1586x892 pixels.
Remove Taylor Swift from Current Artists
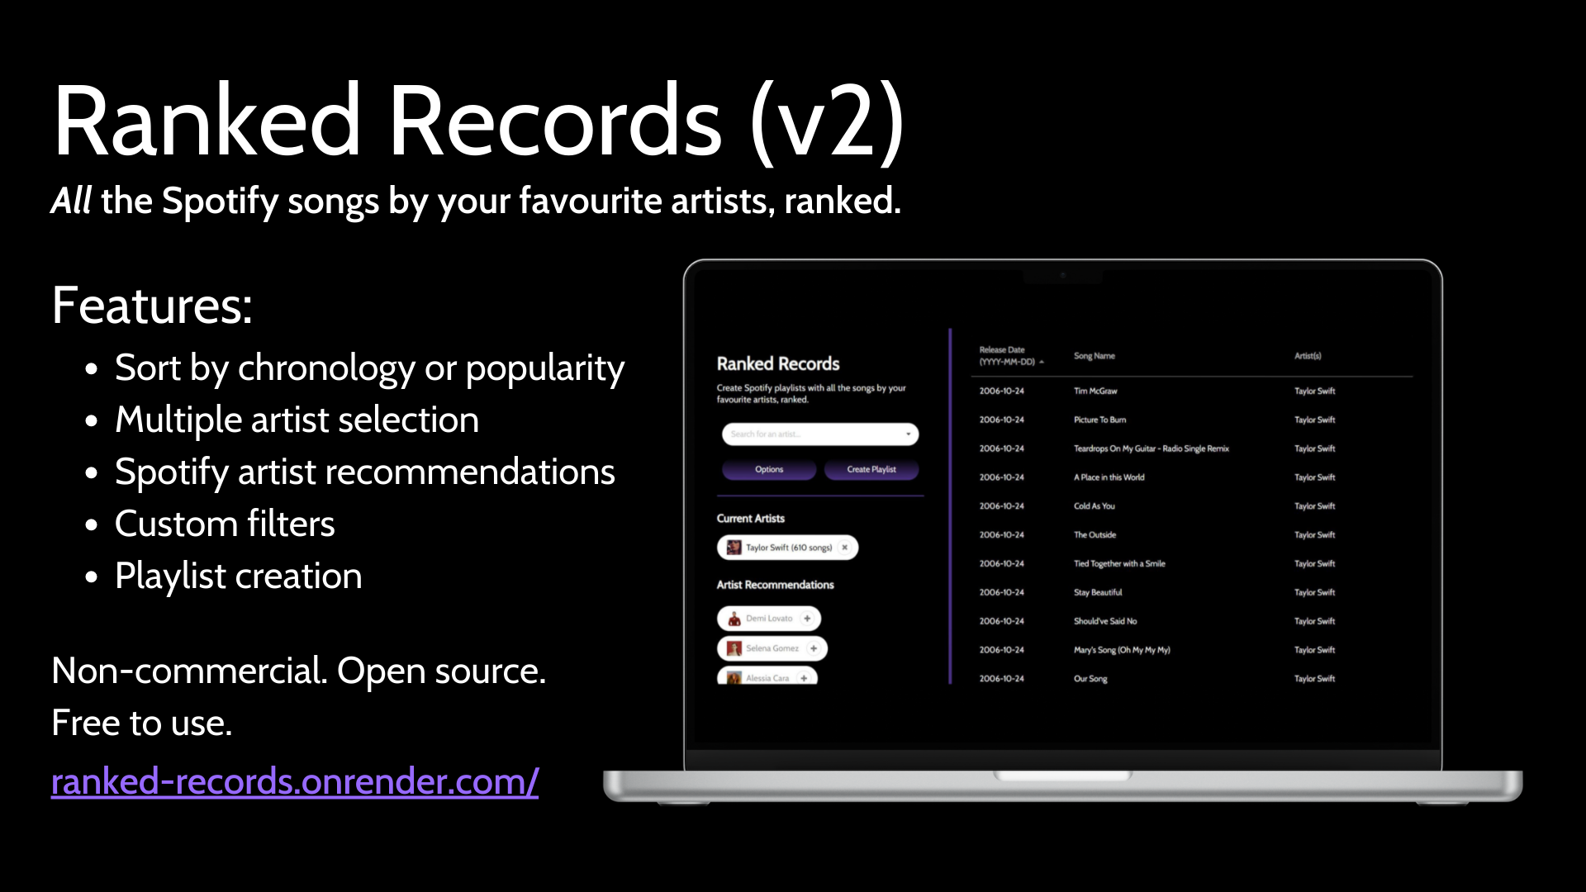[848, 547]
